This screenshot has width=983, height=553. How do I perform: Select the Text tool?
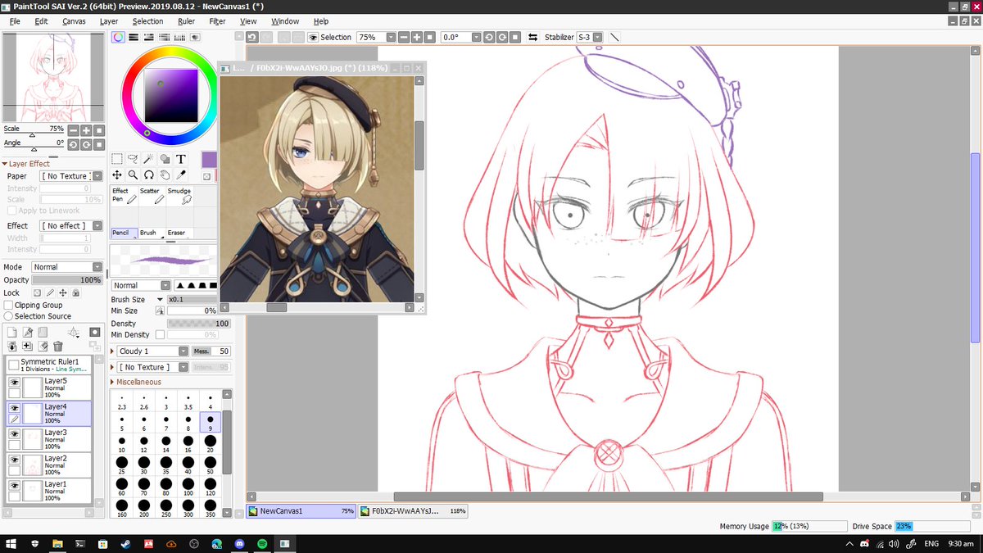click(181, 158)
